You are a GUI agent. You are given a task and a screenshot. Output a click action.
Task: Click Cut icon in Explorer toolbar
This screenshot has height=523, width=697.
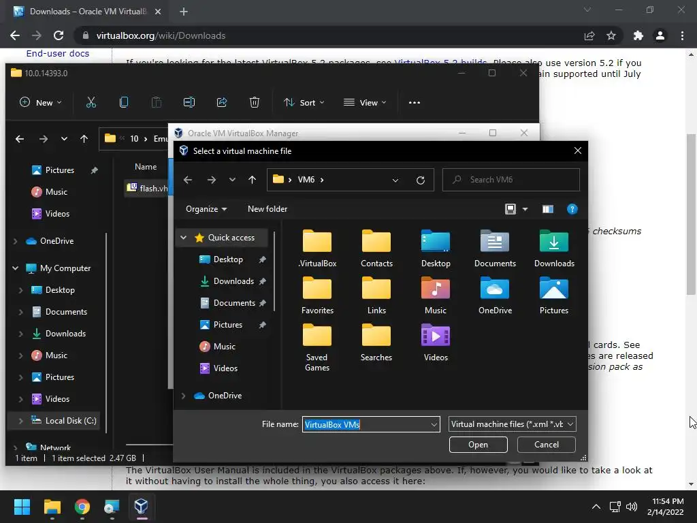click(x=91, y=103)
